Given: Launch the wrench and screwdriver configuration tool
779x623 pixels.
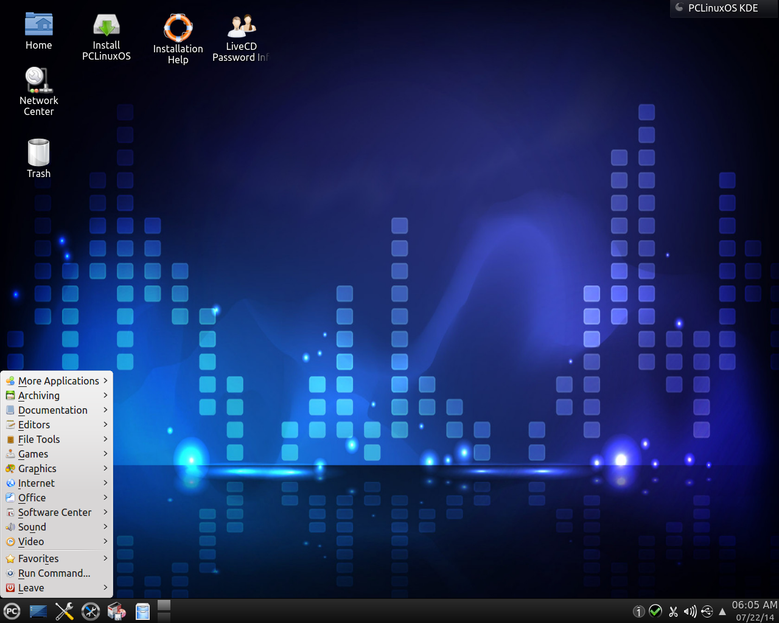Looking at the screenshot, I should tap(65, 611).
